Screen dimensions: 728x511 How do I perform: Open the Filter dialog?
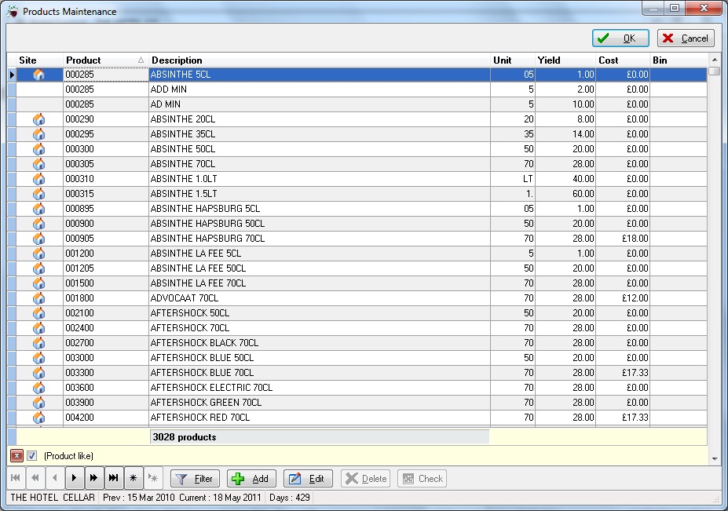(x=195, y=479)
